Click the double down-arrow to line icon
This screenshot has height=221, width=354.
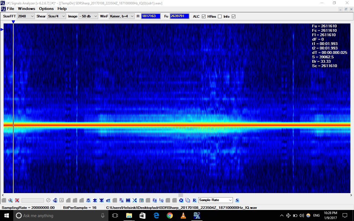101,200
